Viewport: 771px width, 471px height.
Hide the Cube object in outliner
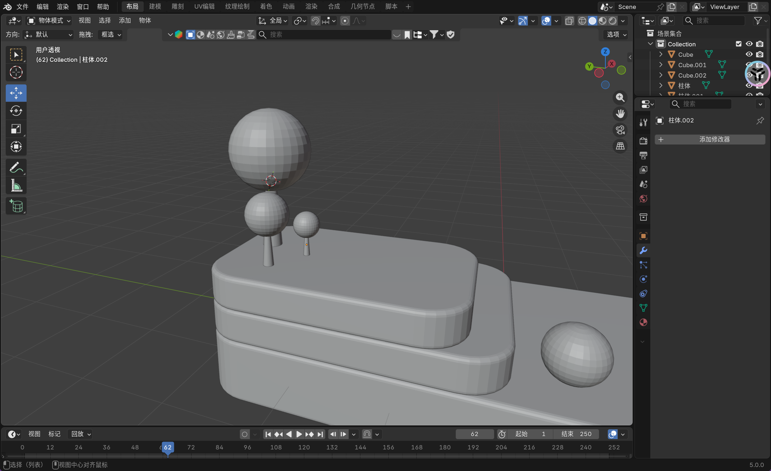(749, 54)
